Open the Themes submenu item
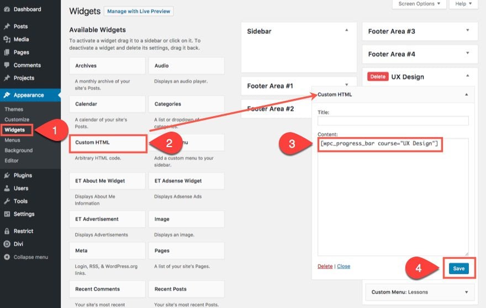The height and width of the screenshot is (308, 486). tap(14, 109)
